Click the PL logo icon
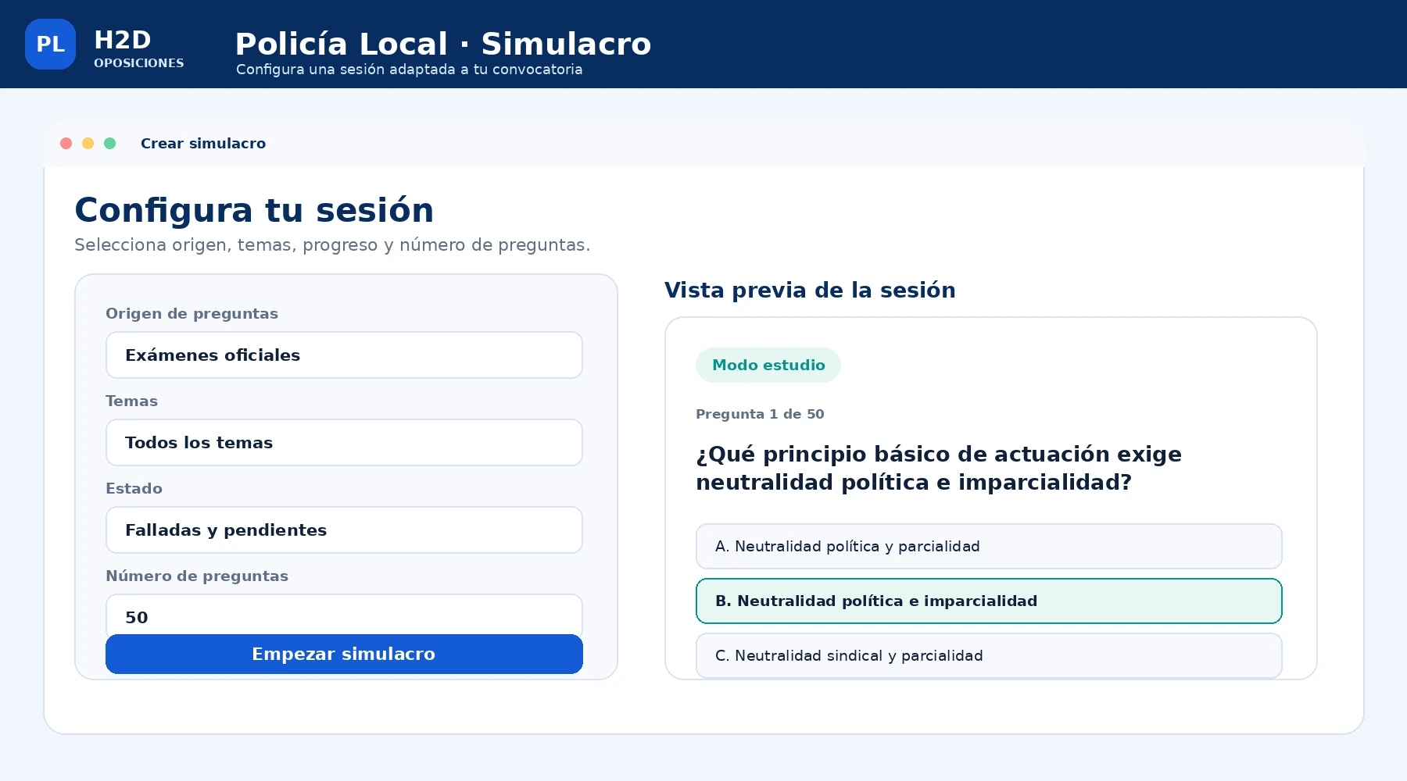The height and width of the screenshot is (781, 1407). click(50, 44)
